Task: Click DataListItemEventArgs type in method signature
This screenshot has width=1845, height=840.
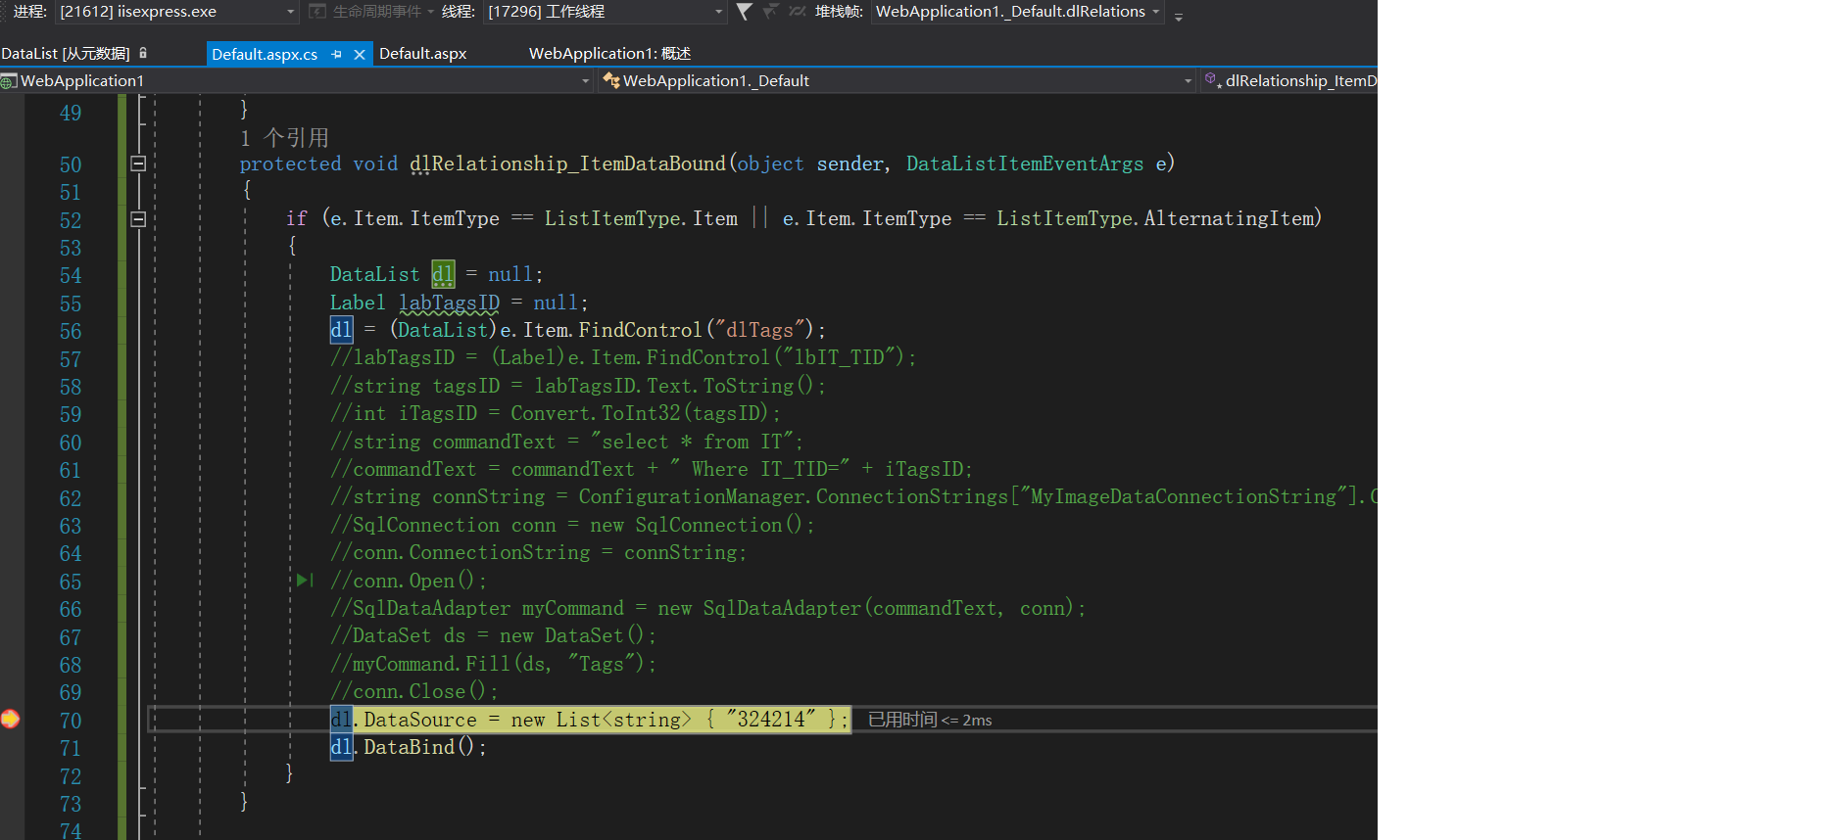Action: point(1025,163)
